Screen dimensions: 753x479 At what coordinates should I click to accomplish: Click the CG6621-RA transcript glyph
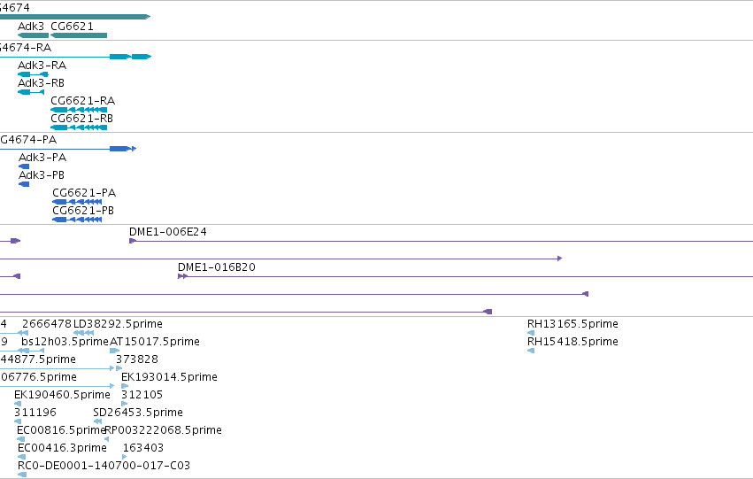point(79,110)
